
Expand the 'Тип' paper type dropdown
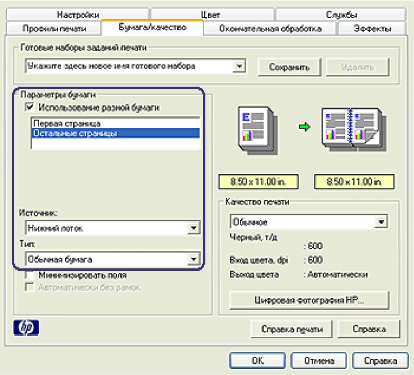tap(194, 259)
